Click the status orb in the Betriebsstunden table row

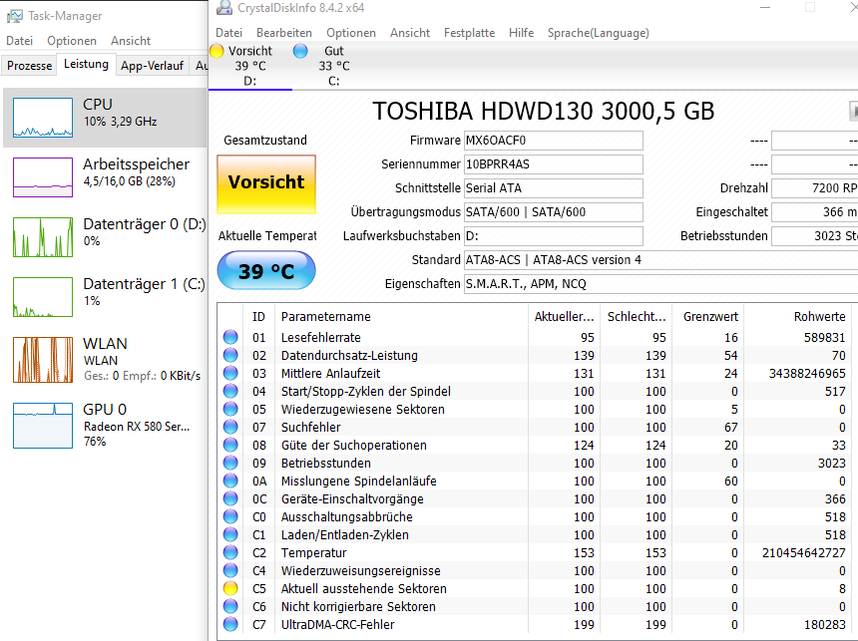(x=230, y=464)
